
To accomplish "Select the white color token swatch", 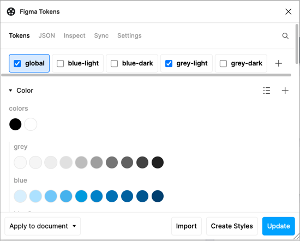I will 31,124.
